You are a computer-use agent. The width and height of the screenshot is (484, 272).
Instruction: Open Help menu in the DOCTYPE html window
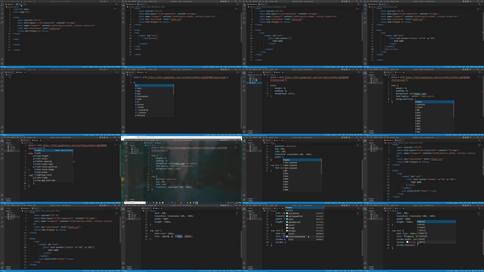34,2
